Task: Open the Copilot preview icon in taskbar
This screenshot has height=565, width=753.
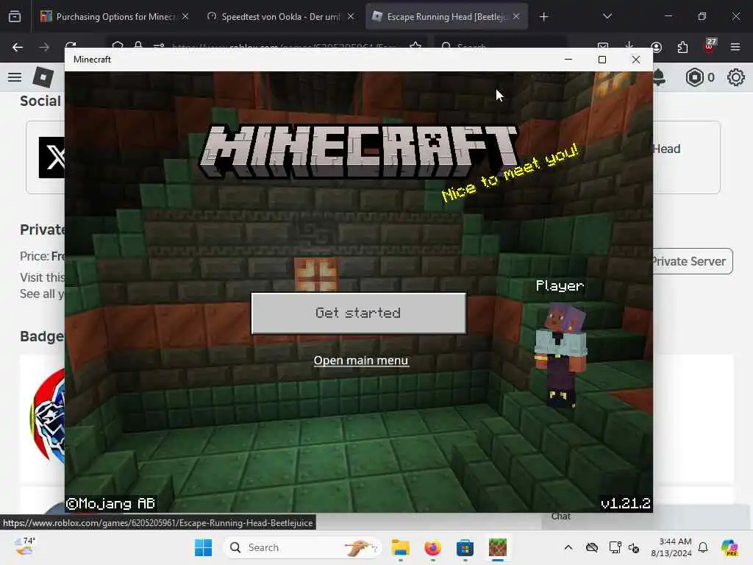Action: coord(729,547)
